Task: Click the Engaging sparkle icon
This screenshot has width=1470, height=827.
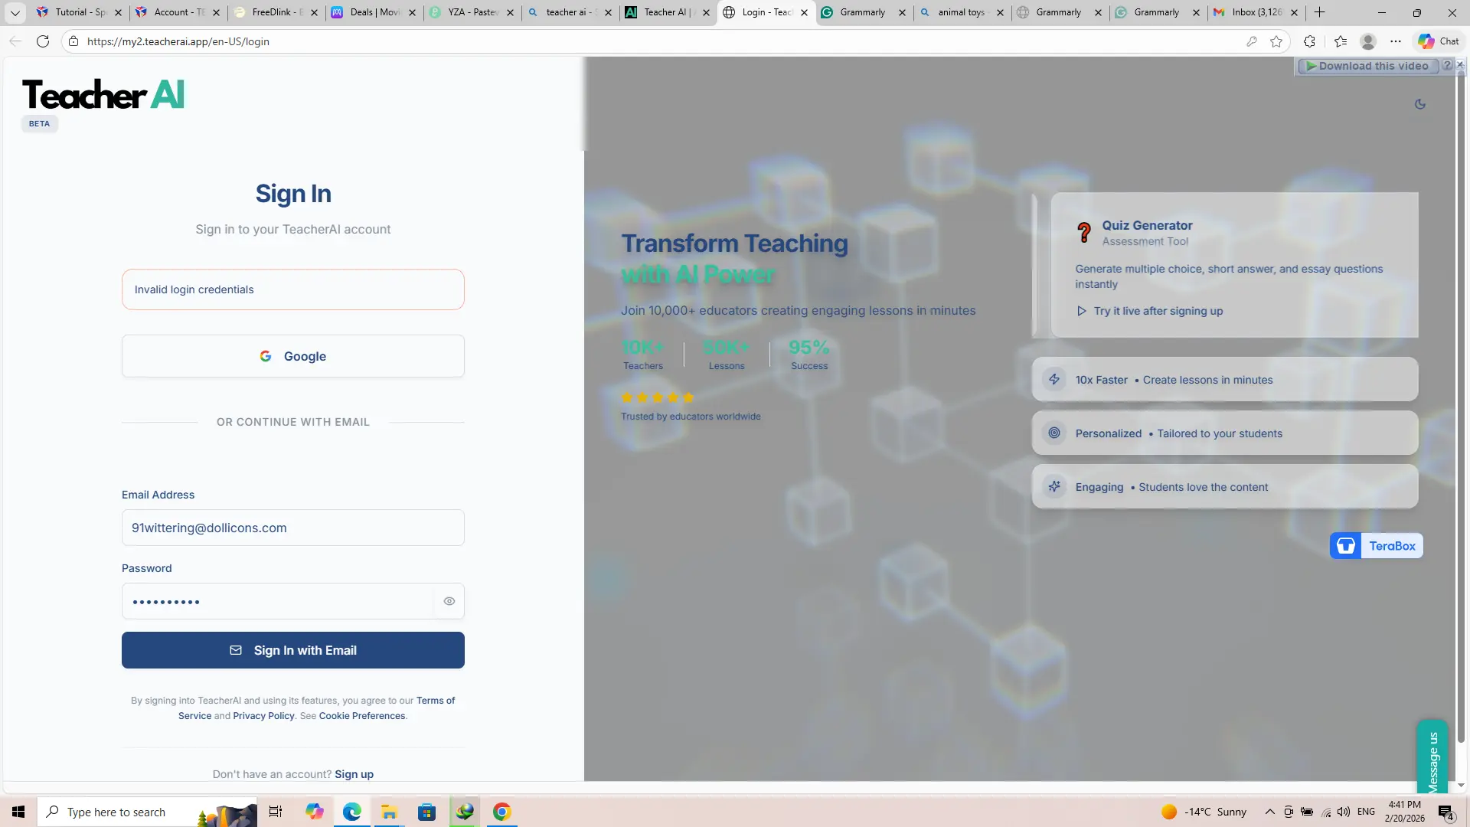Action: [x=1054, y=486]
